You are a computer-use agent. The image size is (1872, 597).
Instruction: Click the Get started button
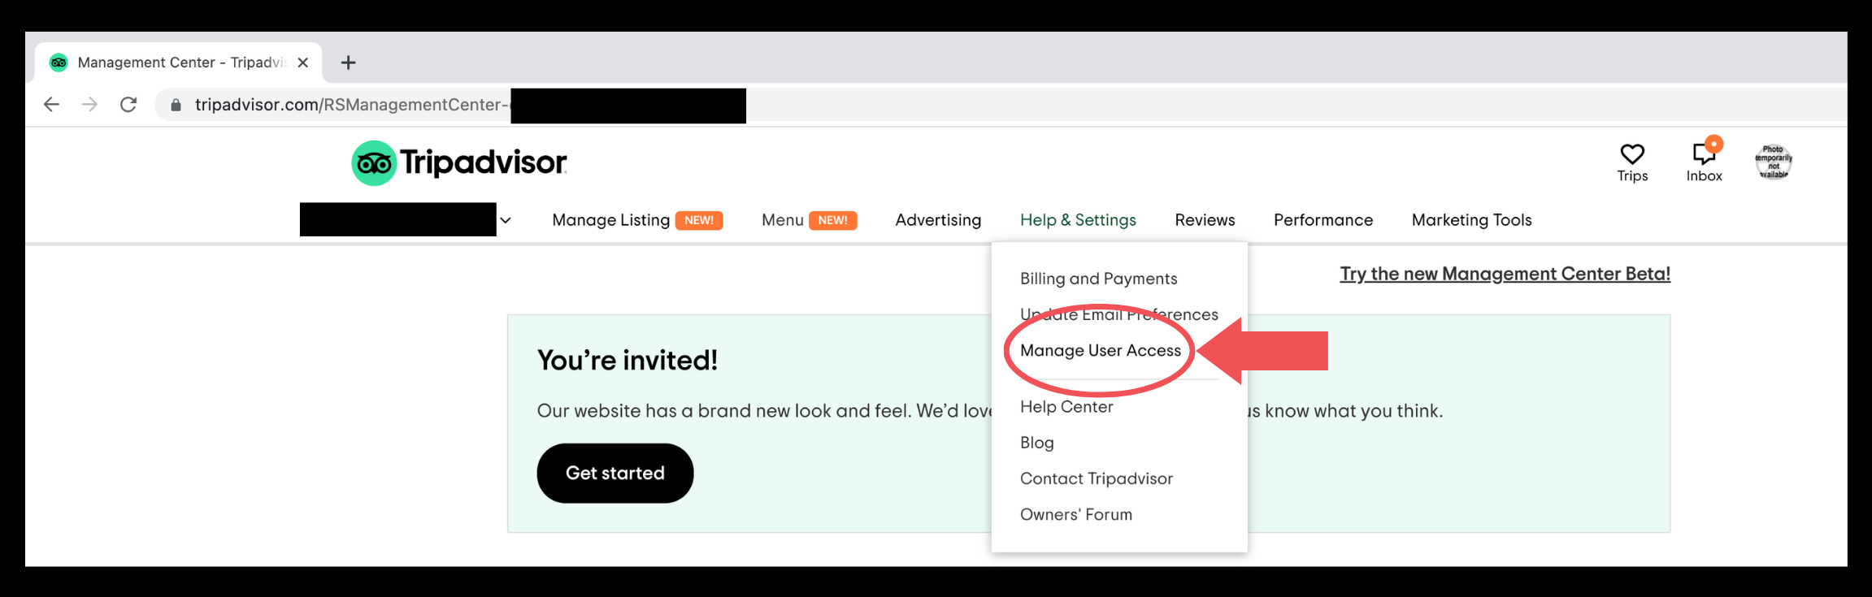pos(615,473)
